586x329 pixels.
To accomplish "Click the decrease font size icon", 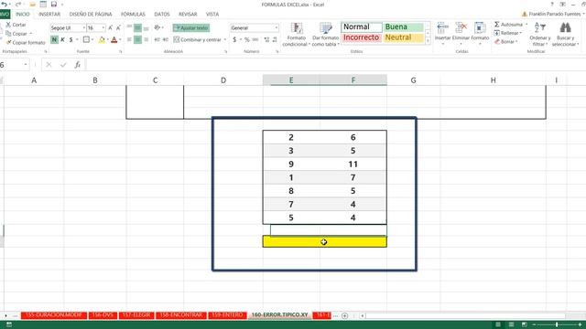I will (118, 28).
